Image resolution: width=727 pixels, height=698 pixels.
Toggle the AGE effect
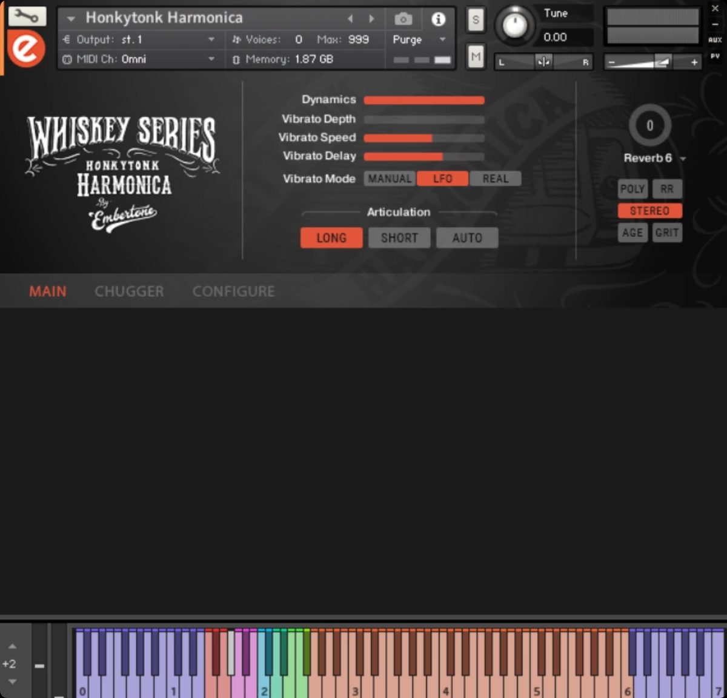tap(632, 233)
